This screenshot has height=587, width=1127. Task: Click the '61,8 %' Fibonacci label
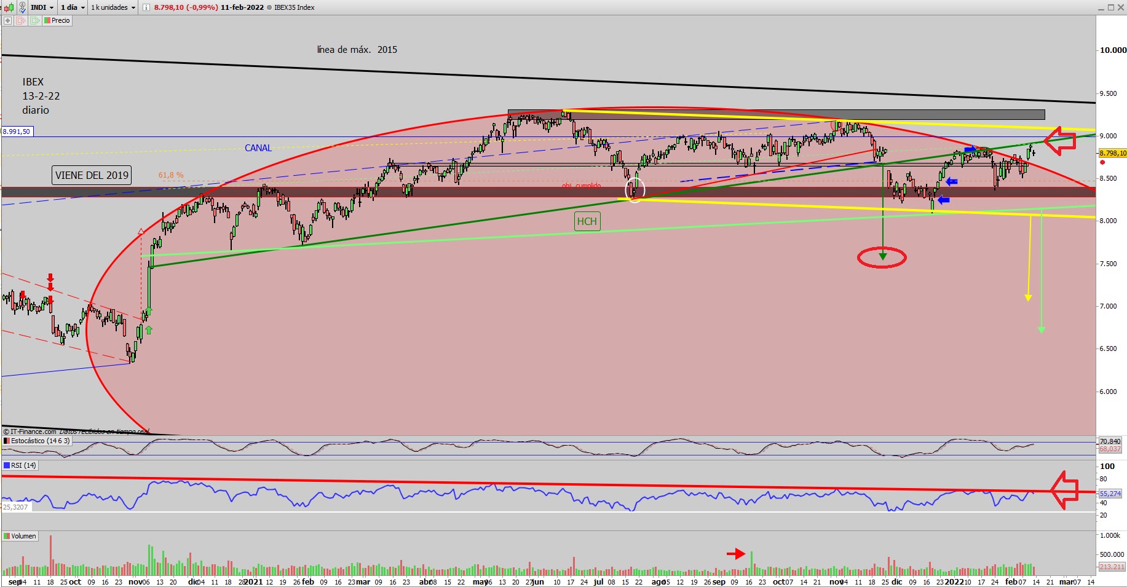(171, 175)
